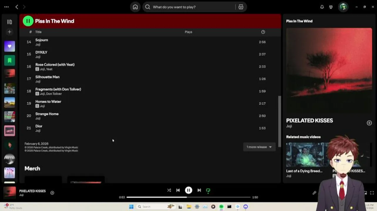Viewport: 377px width, 211px height.
Task: Open the profile avatar menu
Action: click(x=343, y=7)
